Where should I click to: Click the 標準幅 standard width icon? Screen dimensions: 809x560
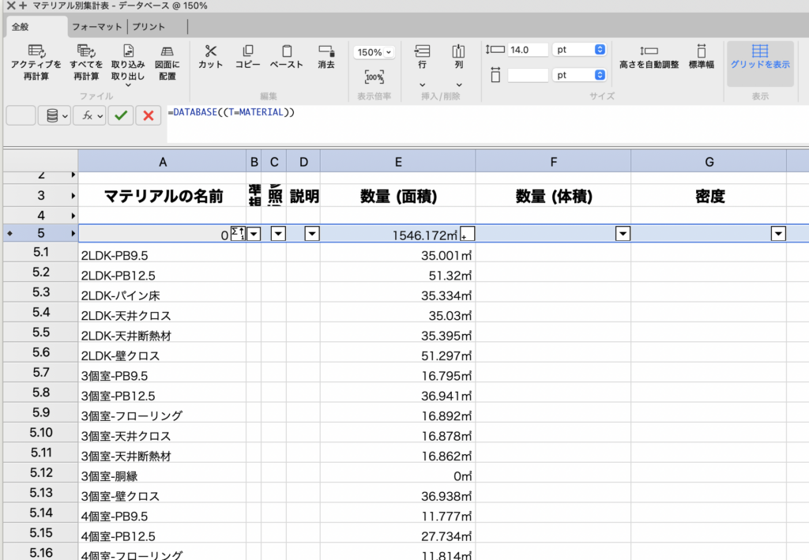pyautogui.click(x=701, y=51)
